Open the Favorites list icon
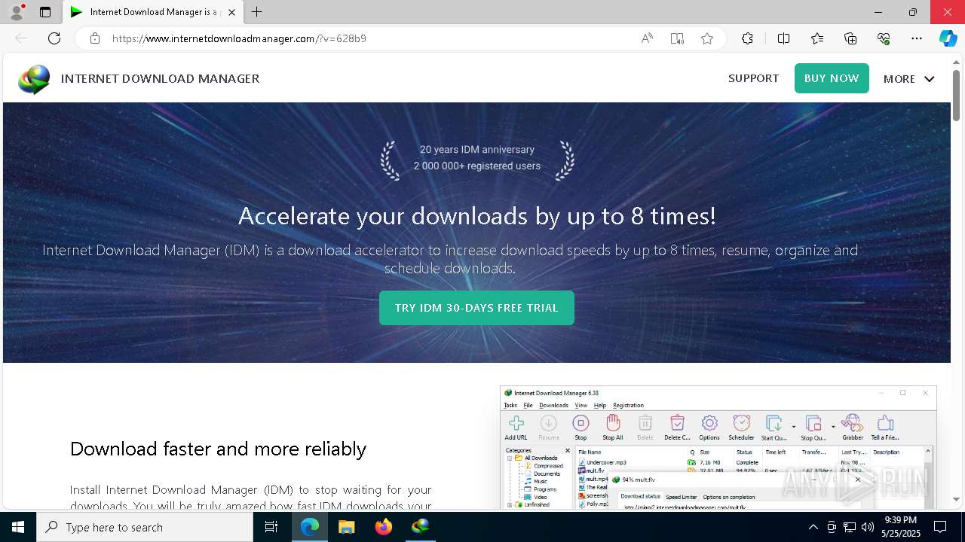Screen dimensions: 965x542 coord(817,38)
